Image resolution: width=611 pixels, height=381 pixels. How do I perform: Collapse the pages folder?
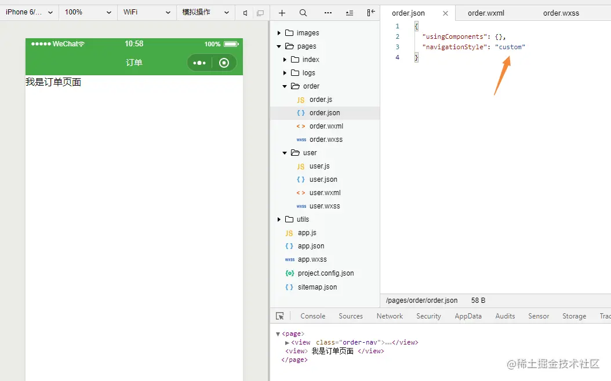click(x=279, y=46)
